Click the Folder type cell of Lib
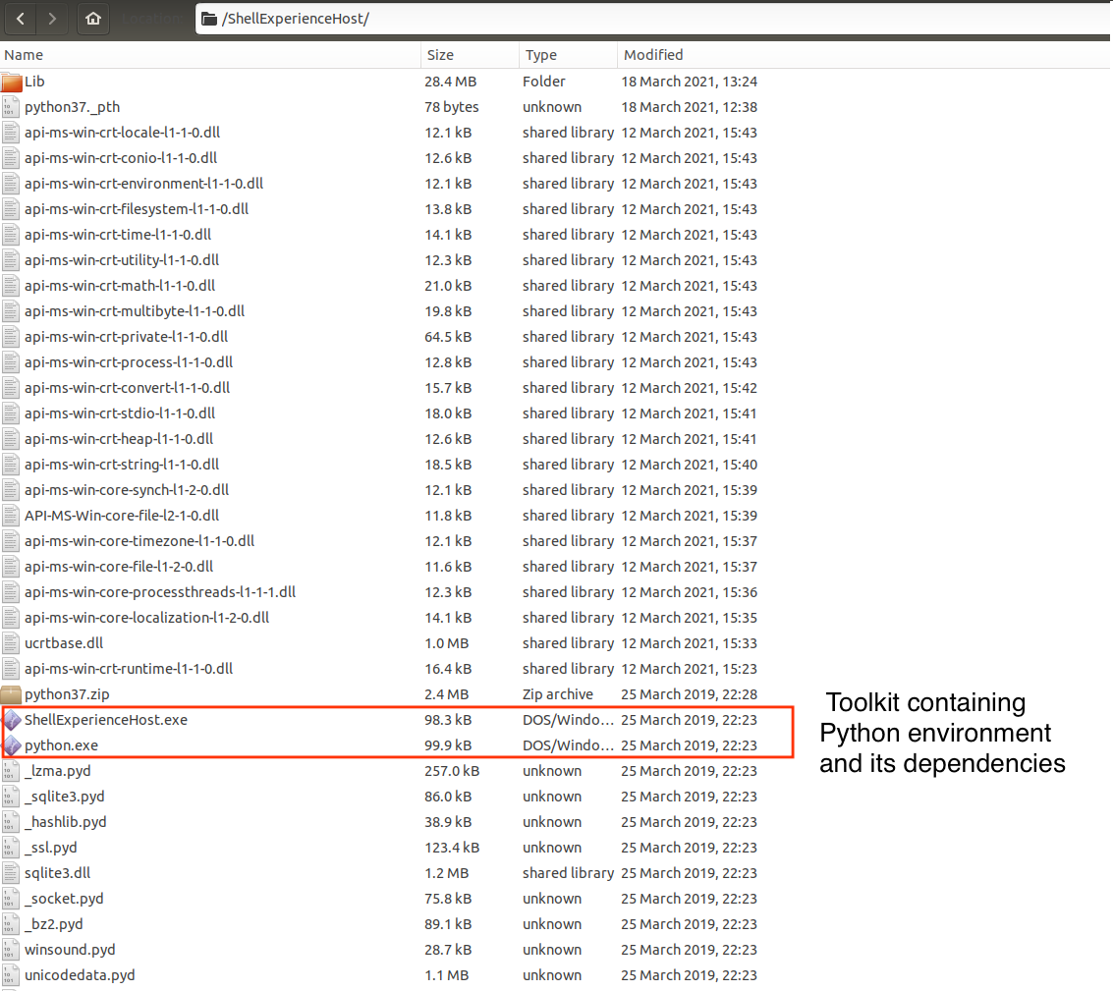The width and height of the screenshot is (1113, 991). point(543,82)
